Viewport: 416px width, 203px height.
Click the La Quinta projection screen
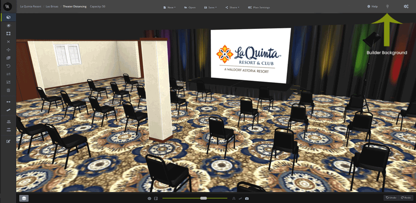coord(250,55)
